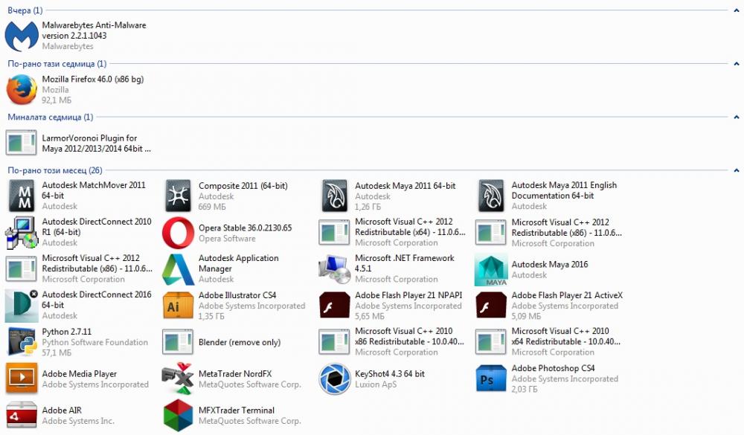Screen dimensions: 744x435
Task: Click the Malwarebytes Anti-Malware icon
Action: pos(22,36)
